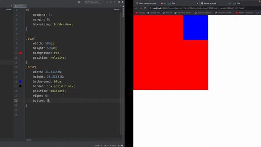
Task: Open the editor tabs more-options kebab icon
Action: [x=120, y=6]
